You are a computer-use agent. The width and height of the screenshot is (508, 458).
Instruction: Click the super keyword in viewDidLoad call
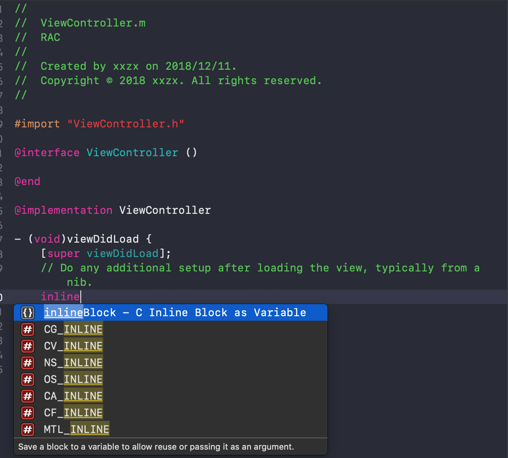63,253
